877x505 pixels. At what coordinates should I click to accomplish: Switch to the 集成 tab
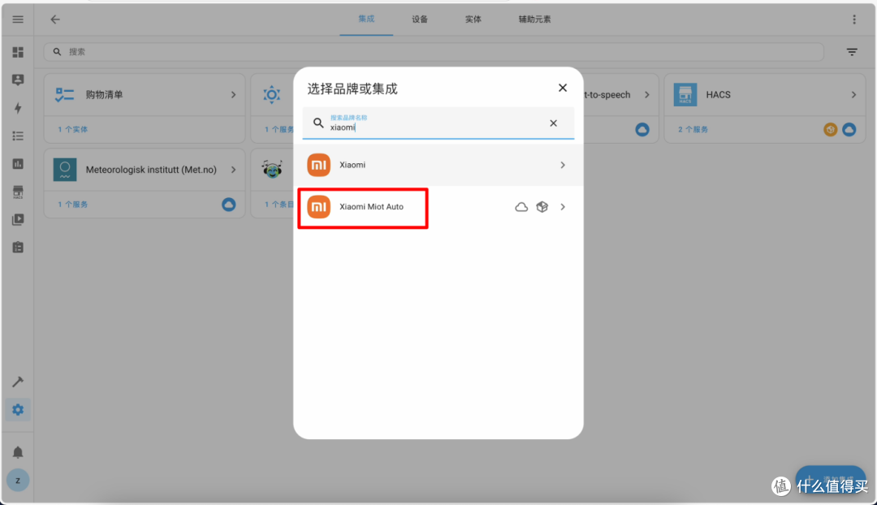click(366, 19)
